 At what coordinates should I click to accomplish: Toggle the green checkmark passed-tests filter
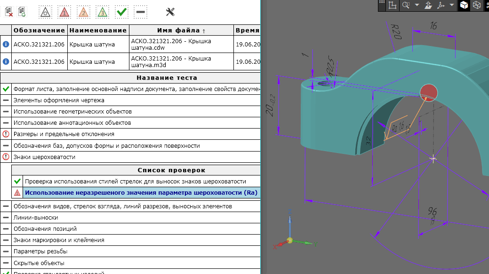pos(121,12)
